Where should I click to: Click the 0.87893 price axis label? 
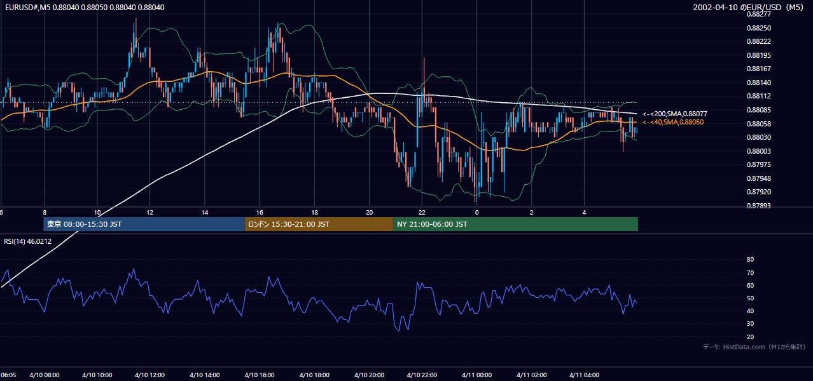coord(758,206)
